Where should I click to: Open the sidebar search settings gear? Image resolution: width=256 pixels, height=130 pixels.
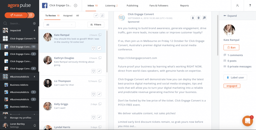click(x=34, y=23)
